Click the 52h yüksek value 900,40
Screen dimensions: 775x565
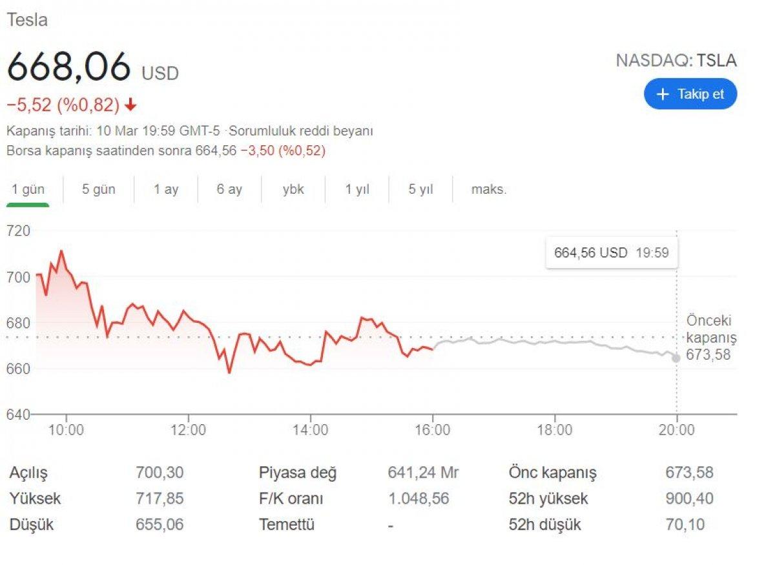(x=689, y=498)
